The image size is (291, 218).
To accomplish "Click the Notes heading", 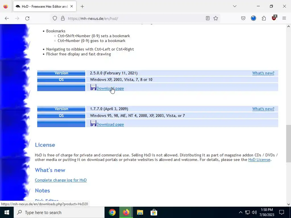I will point(42,190).
